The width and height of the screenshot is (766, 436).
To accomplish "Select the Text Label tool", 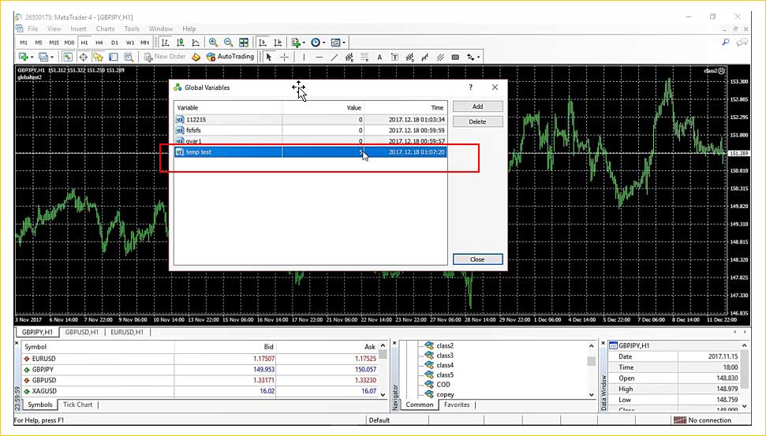I will [x=394, y=57].
